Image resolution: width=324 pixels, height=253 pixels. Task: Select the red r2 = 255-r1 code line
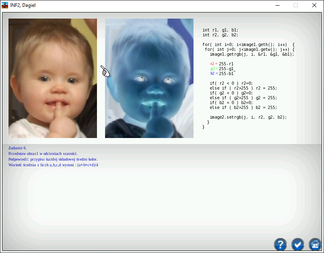223,63
